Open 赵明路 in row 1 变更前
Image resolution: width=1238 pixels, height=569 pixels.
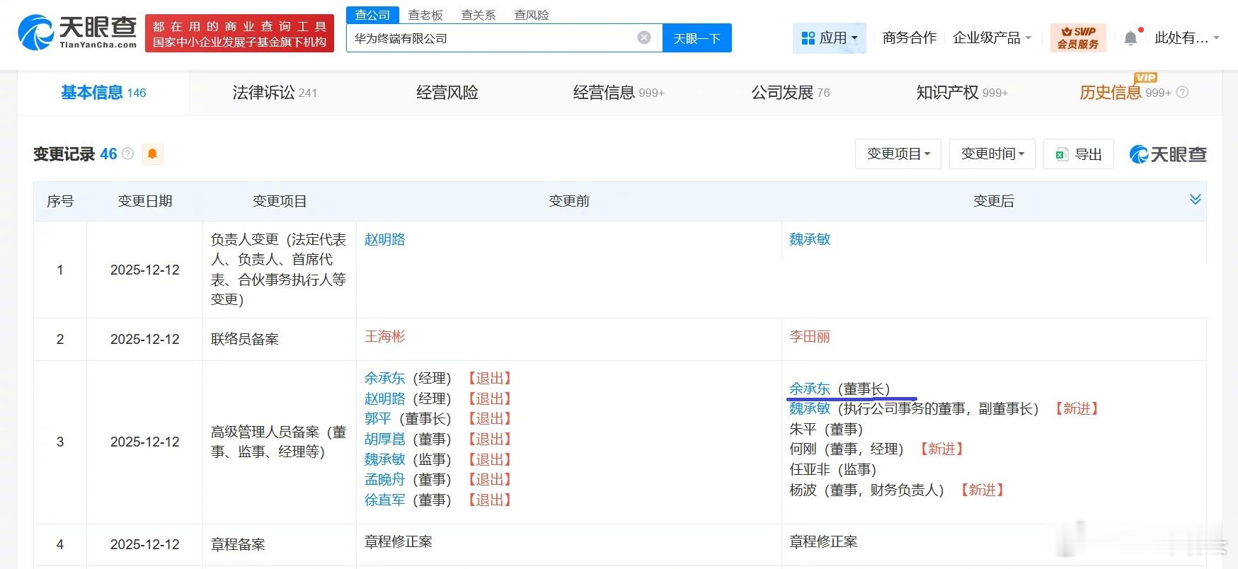(385, 239)
